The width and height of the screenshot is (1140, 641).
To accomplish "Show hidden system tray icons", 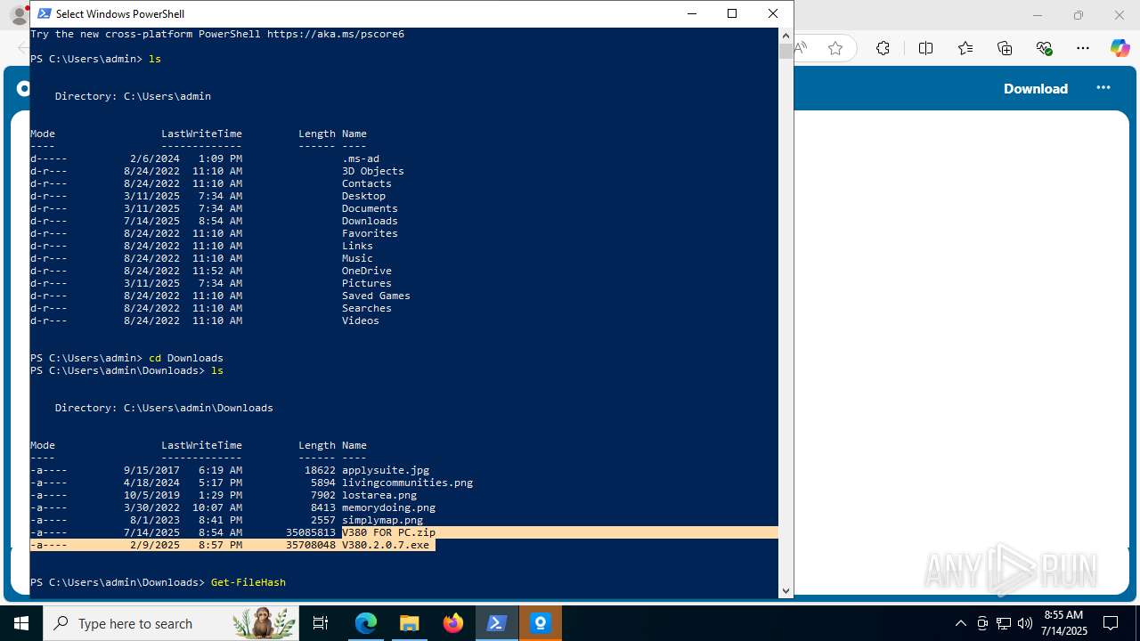I will click(960, 623).
